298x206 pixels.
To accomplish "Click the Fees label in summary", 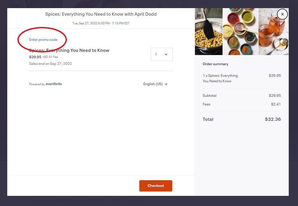I will tap(206, 104).
